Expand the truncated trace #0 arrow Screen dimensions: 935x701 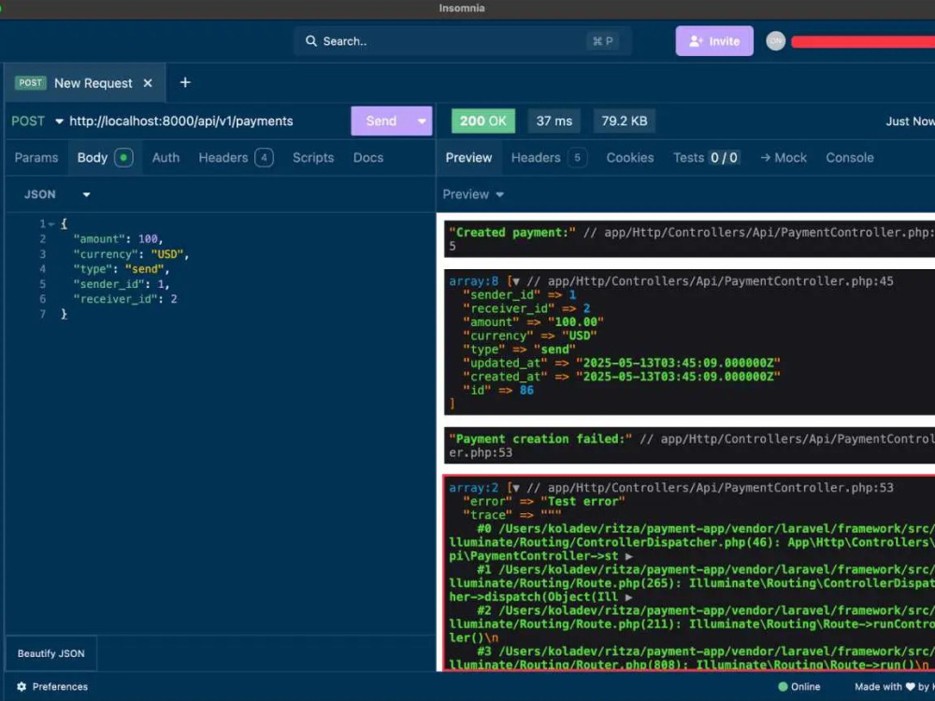click(628, 556)
